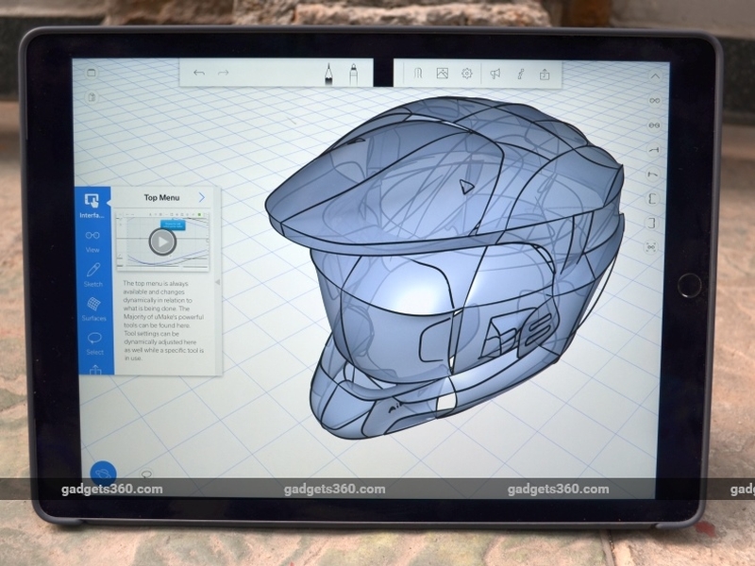755x566 pixels.
Task: Open the Surfaces help section
Action: point(92,308)
